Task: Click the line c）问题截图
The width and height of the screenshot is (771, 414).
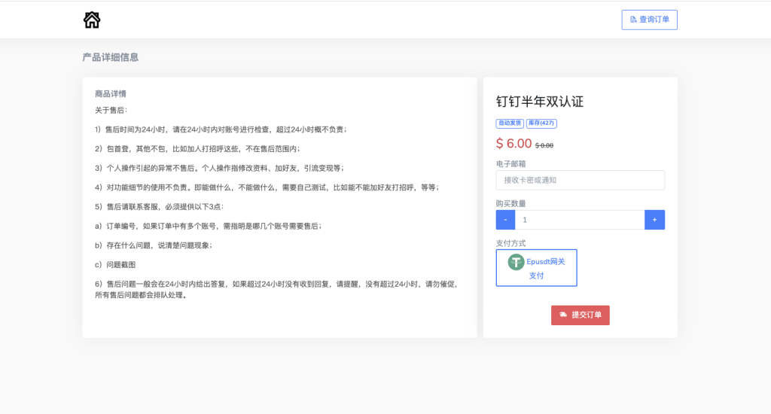Action: pos(115,264)
